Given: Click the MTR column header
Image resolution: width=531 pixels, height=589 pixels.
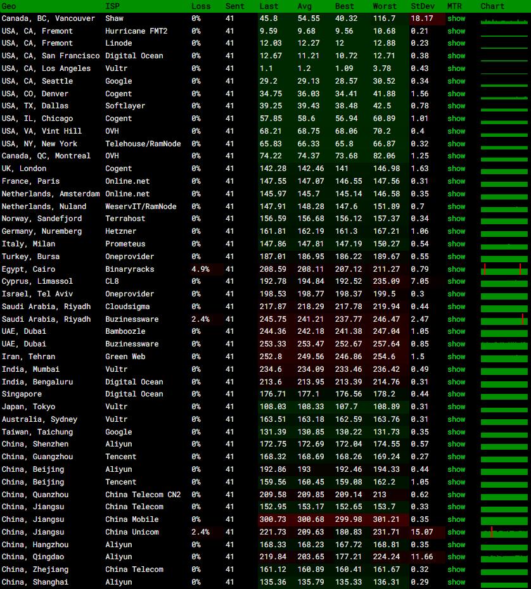Looking at the screenshot, I should click(454, 6).
